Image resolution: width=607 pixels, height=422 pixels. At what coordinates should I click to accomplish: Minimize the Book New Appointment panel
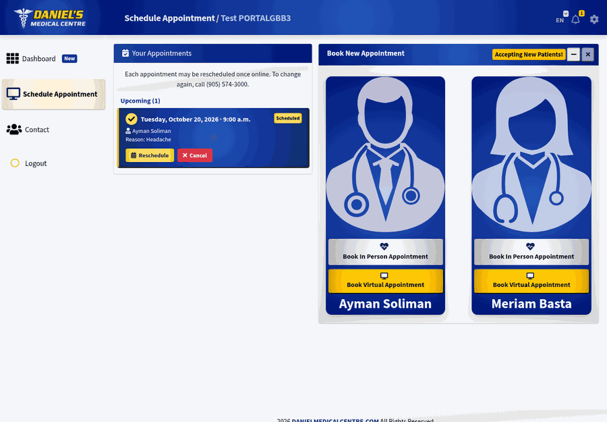574,54
